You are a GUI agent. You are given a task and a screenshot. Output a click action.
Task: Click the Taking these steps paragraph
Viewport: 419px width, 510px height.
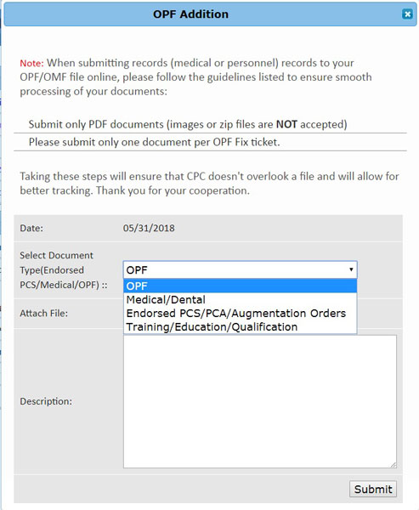point(209,184)
